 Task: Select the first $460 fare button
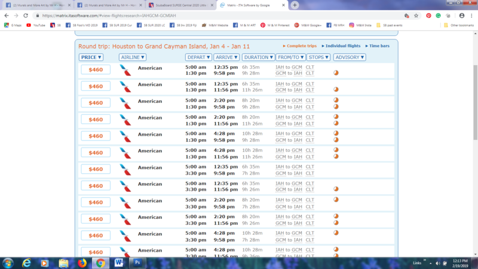pos(96,70)
